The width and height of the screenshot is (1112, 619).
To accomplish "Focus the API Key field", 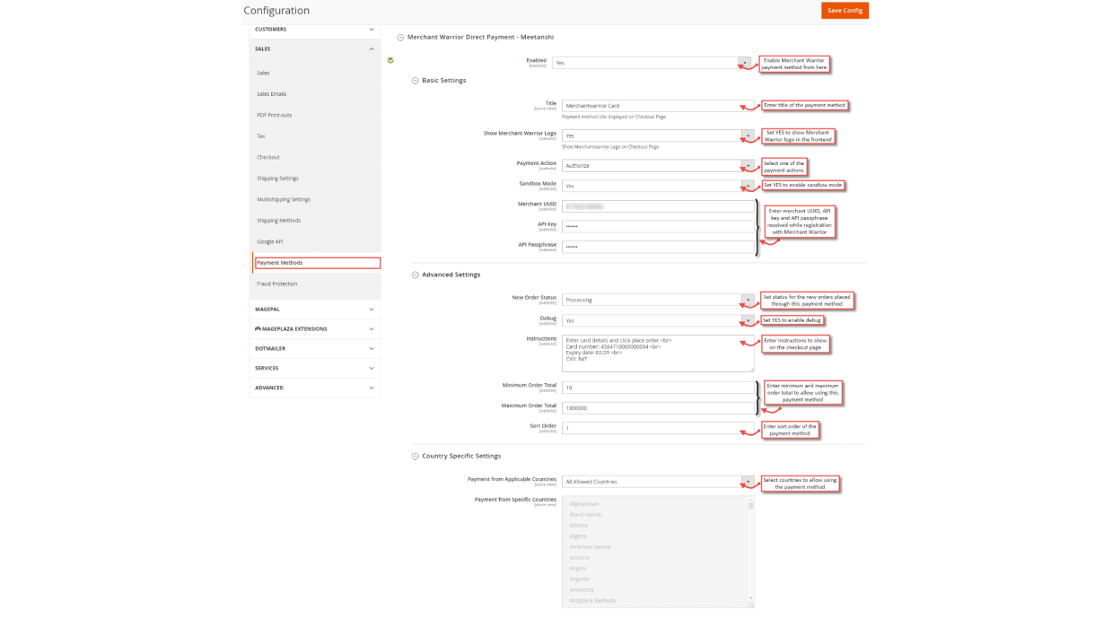I will 658,226.
